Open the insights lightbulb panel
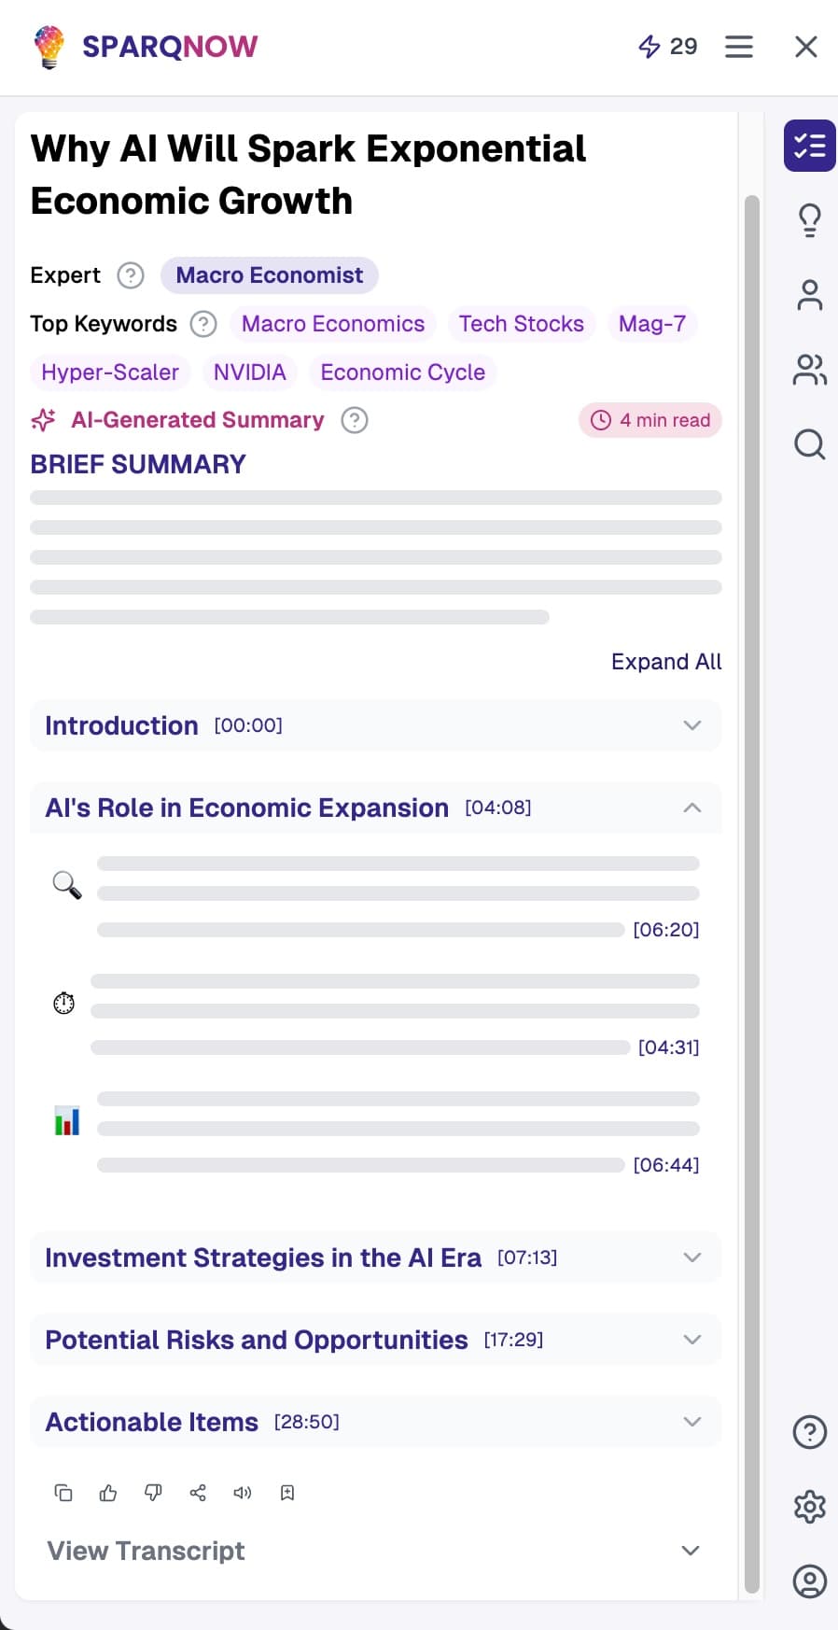Screen dimensions: 838x1630 (809, 220)
